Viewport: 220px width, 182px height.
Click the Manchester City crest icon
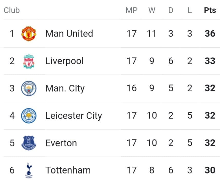[x=28, y=88]
